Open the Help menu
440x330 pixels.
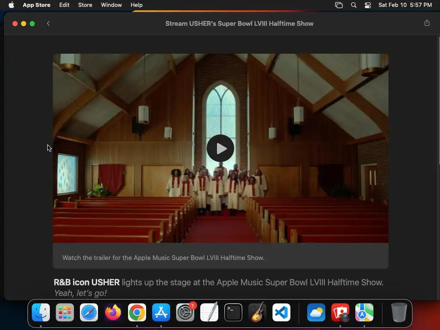136,5
